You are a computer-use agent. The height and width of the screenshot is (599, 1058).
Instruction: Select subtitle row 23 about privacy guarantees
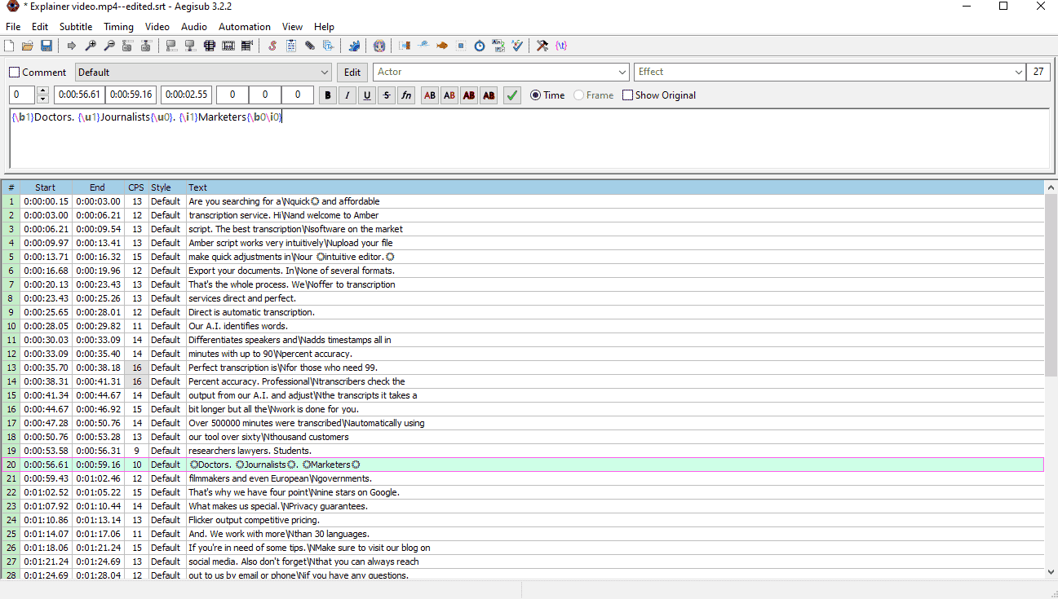tap(277, 506)
